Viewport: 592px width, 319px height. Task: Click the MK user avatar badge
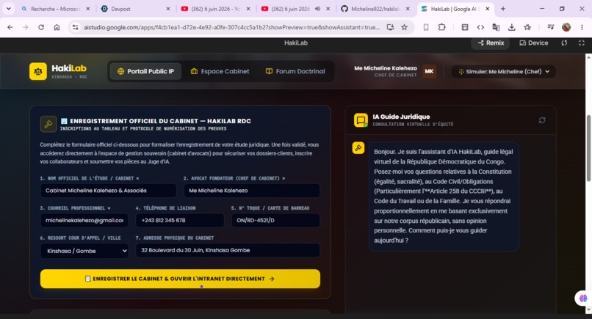(429, 71)
